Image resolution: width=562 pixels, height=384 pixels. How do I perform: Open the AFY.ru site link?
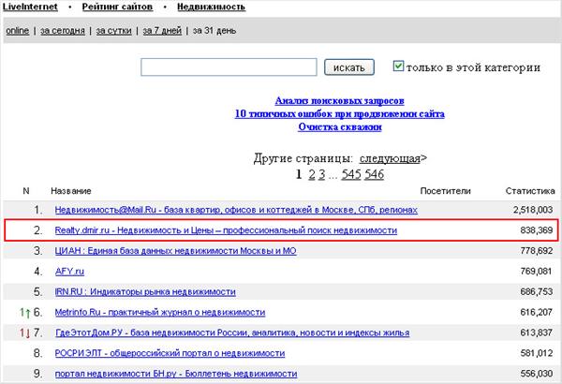click(69, 271)
